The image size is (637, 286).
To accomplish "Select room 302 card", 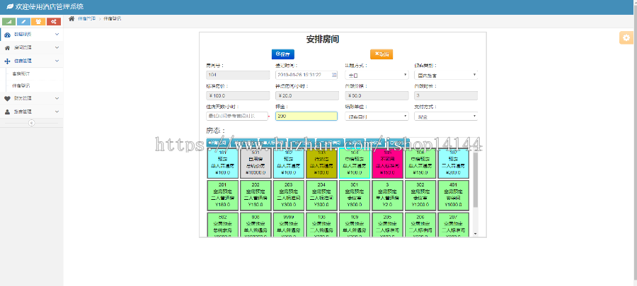I will pos(420,196).
